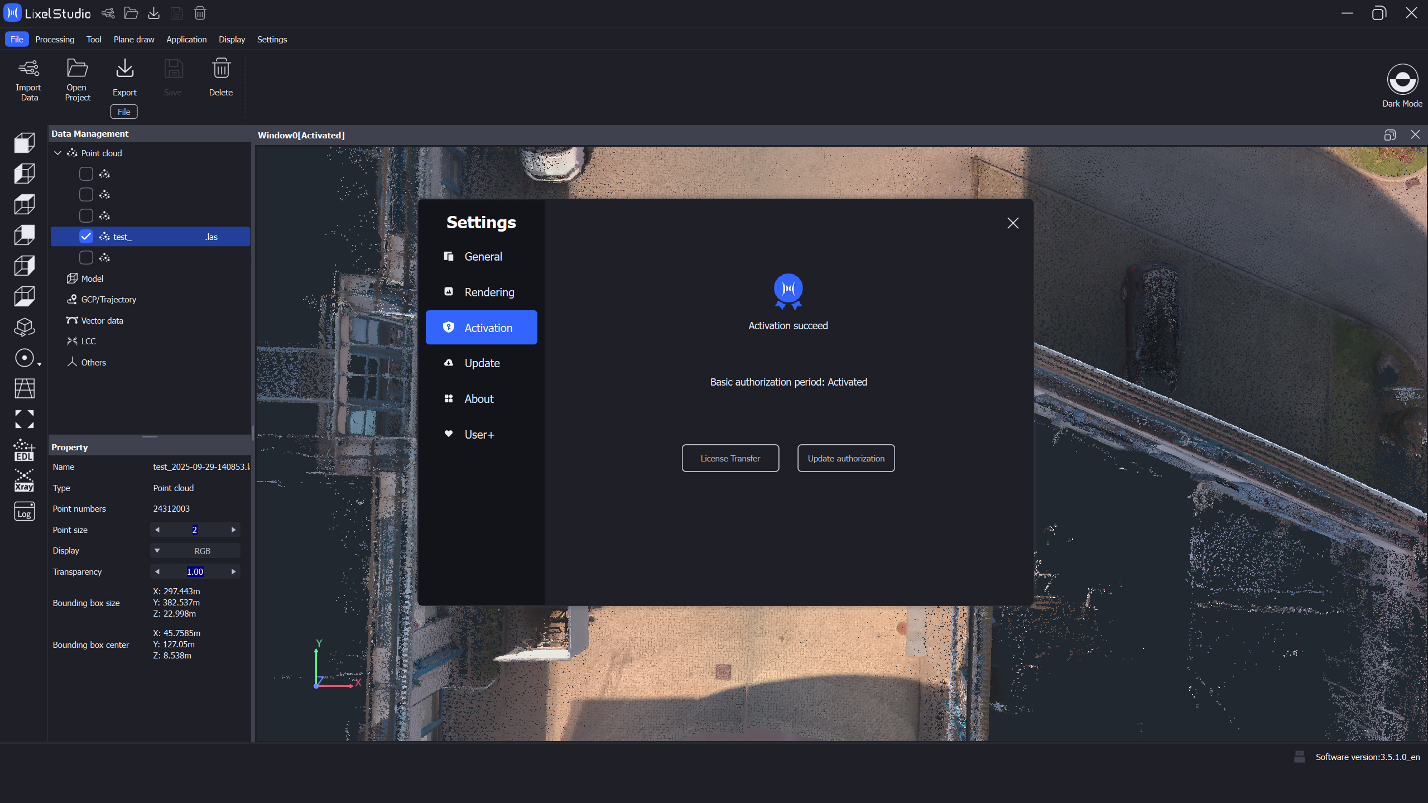1428x803 pixels.
Task: Click the Open Project folder icon
Action: (x=77, y=69)
